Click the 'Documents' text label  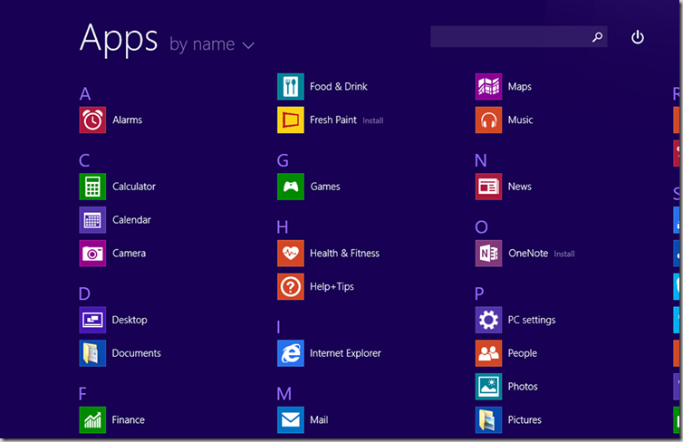click(137, 353)
